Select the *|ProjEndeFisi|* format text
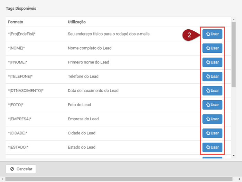This screenshot has height=182, width=242. click(x=22, y=34)
